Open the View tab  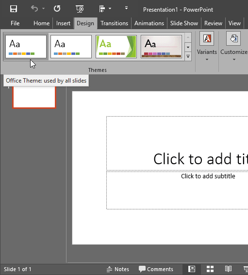pyautogui.click(x=234, y=23)
